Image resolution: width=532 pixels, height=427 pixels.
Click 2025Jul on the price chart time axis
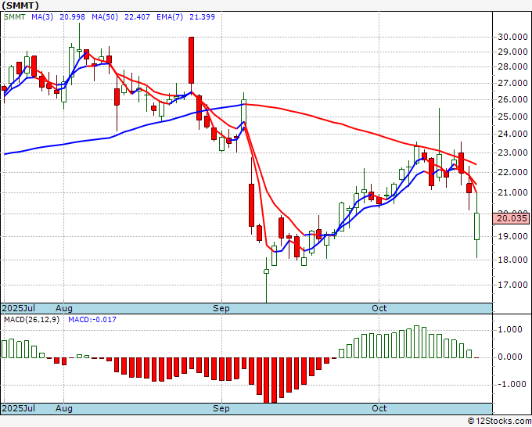[18, 308]
